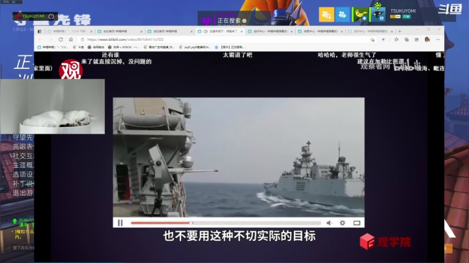The image size is (469, 263).
Task: Open the 斗鱼 bookmark
Action: click(79, 48)
